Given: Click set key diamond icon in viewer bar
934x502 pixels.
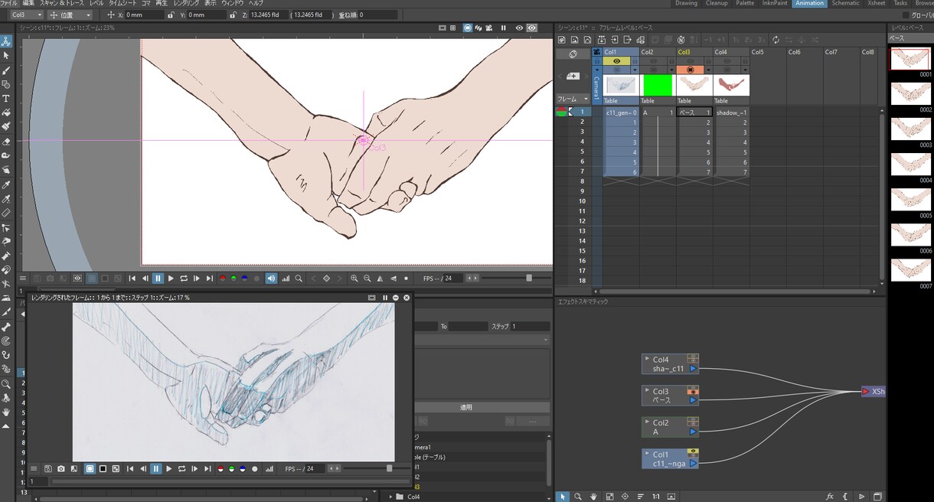Looking at the screenshot, I should 326,279.
